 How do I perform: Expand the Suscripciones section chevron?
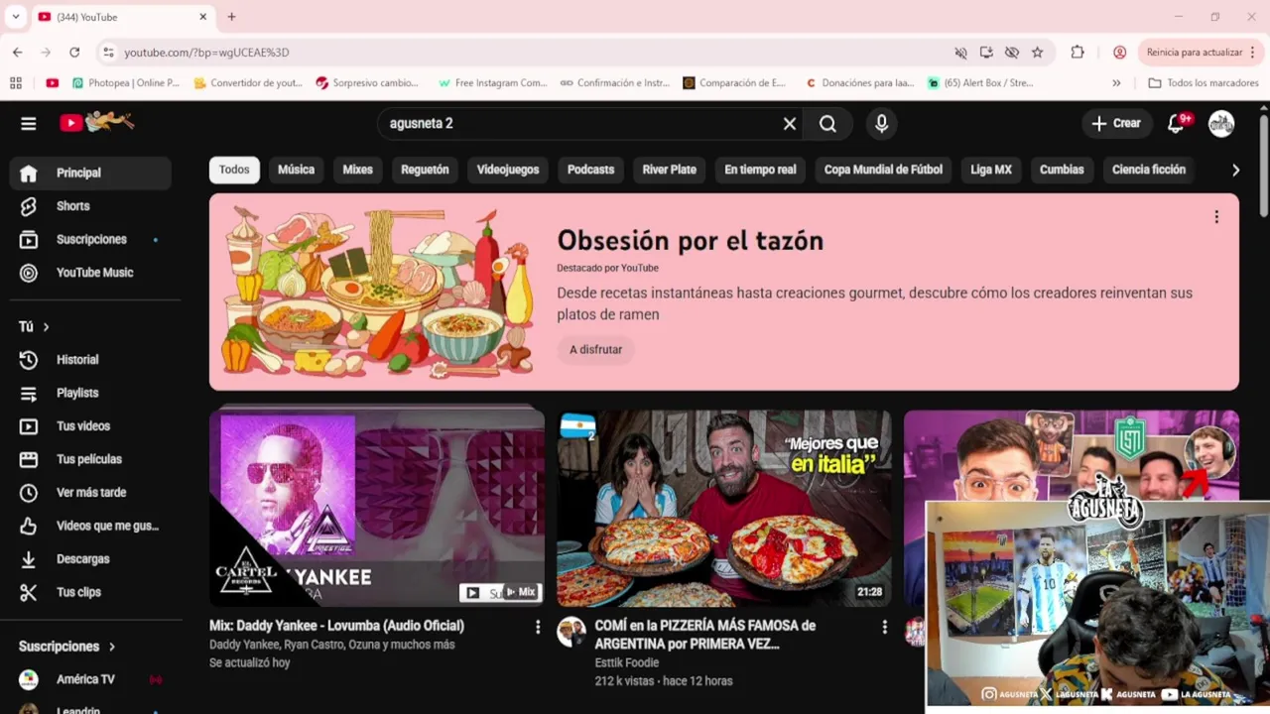click(111, 647)
